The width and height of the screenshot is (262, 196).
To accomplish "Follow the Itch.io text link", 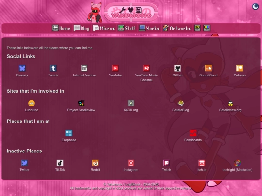I will (x=202, y=170).
